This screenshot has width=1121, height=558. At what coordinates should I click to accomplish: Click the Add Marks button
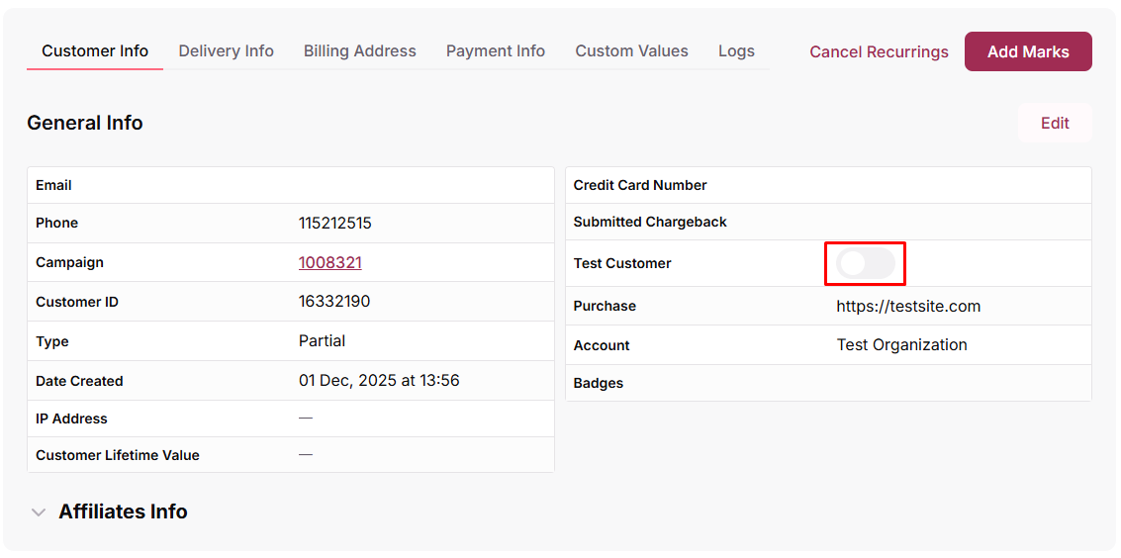(1028, 51)
